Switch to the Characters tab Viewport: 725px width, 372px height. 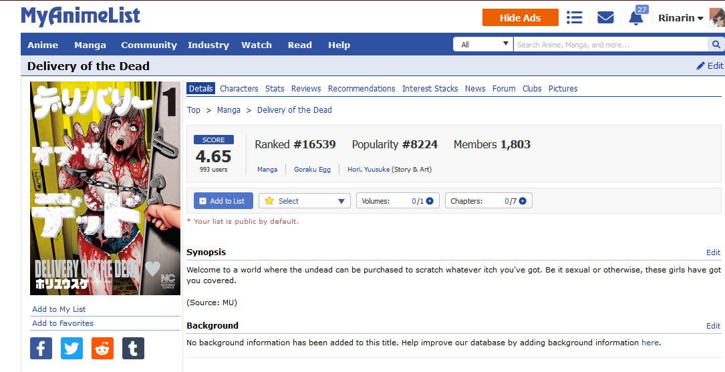tap(239, 88)
